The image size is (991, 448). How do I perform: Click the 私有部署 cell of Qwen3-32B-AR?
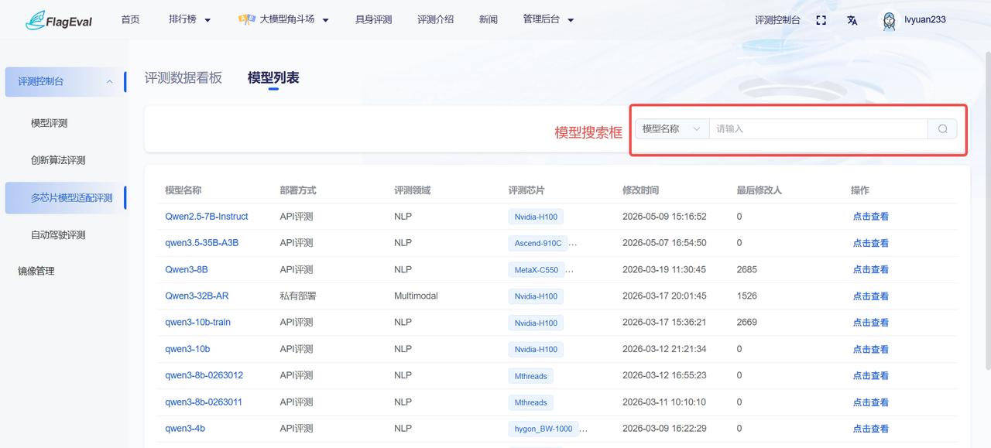[x=298, y=296]
